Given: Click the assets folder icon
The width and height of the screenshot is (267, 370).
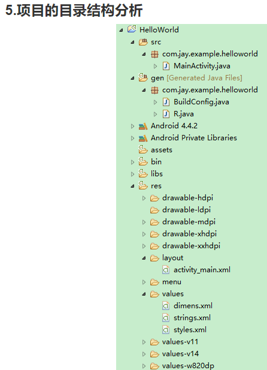Looking at the screenshot, I should [x=143, y=149].
